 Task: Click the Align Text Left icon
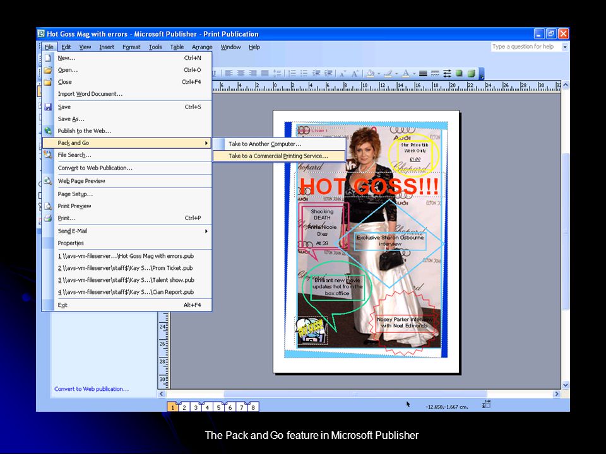point(229,73)
